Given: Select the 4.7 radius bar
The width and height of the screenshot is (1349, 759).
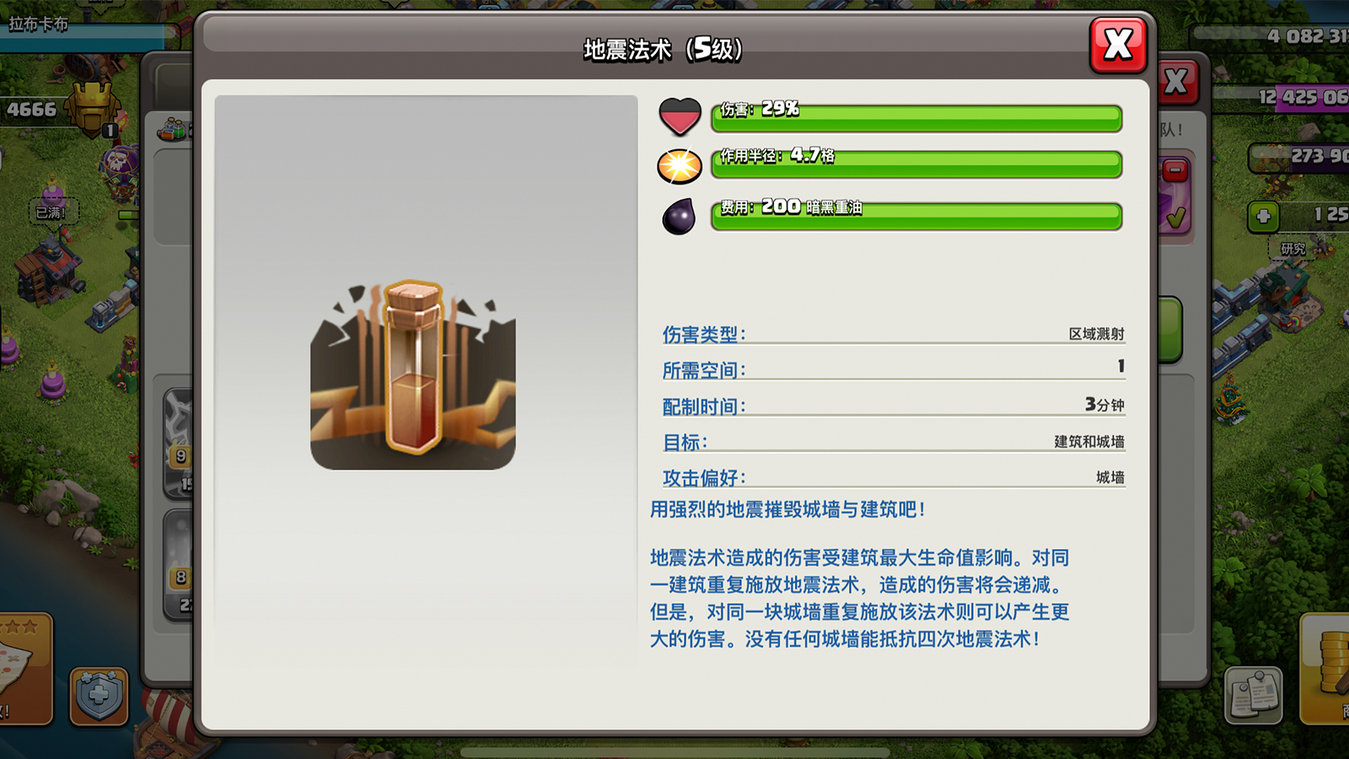Looking at the screenshot, I should 916,164.
